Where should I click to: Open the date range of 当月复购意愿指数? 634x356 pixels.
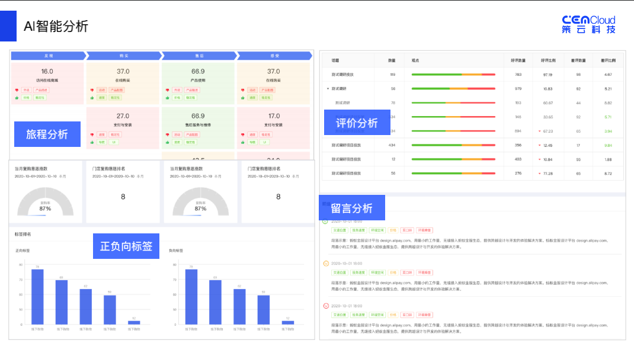coord(40,175)
